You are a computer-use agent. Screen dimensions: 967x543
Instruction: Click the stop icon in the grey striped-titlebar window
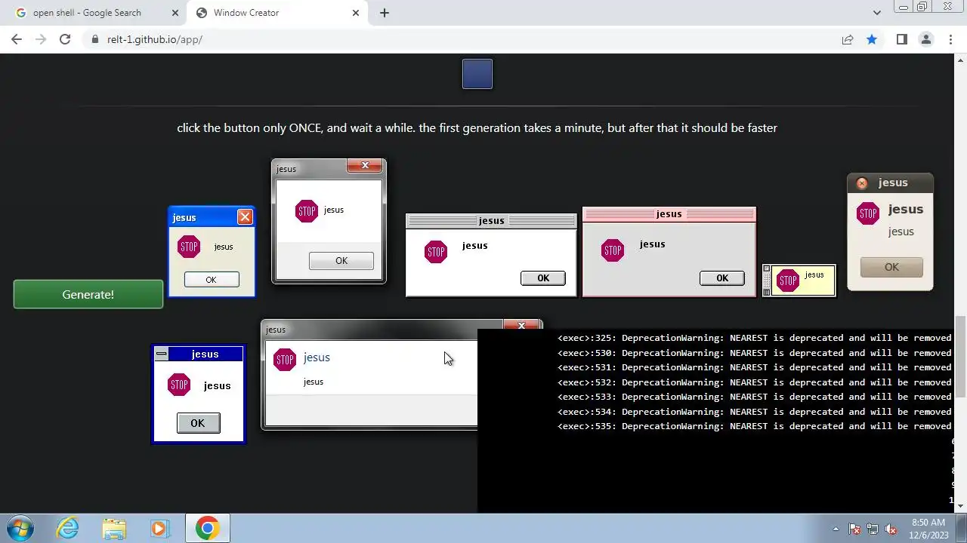click(x=436, y=252)
